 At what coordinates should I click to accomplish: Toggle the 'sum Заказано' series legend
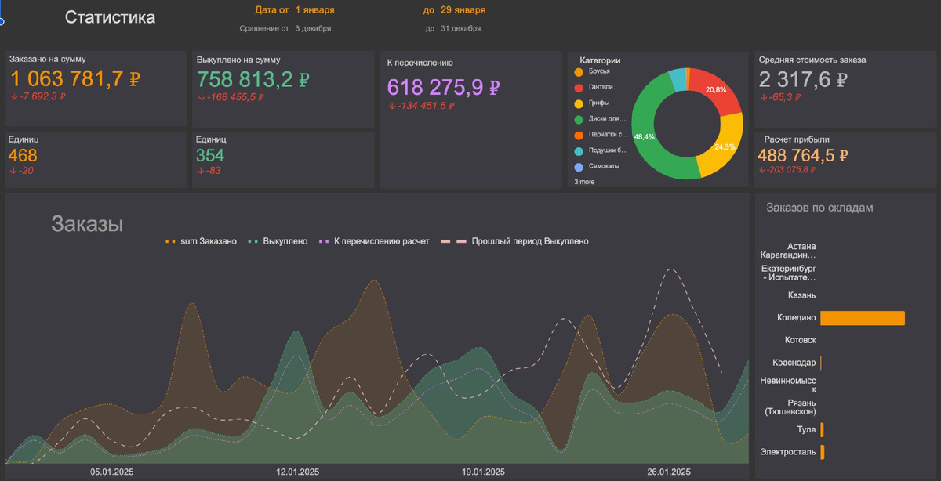(x=202, y=241)
